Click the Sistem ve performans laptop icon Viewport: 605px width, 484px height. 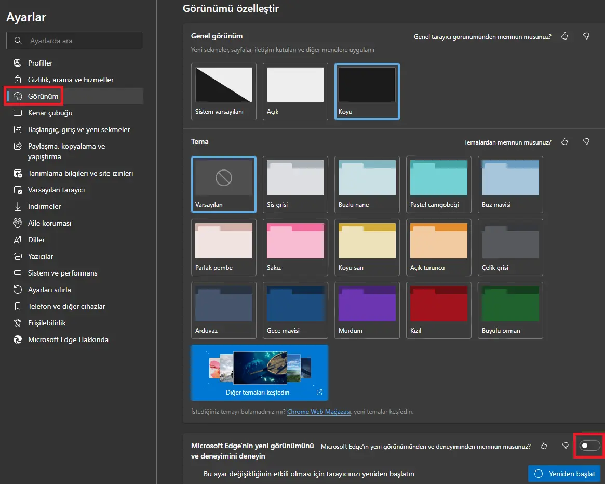coord(18,273)
